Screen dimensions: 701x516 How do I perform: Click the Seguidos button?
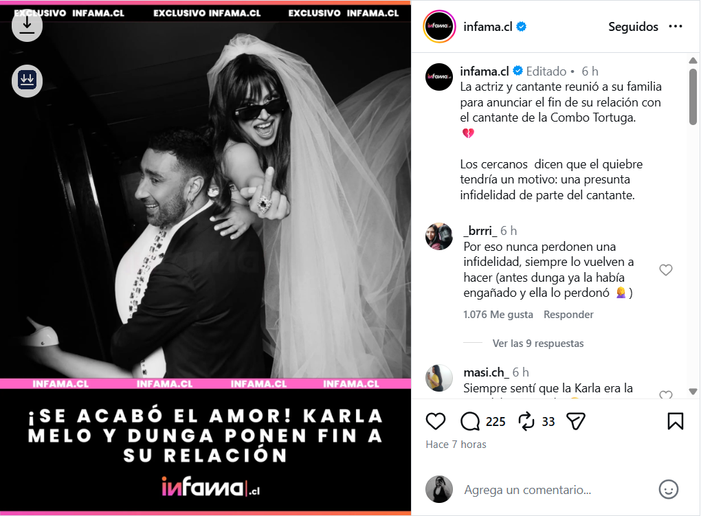pos(633,27)
